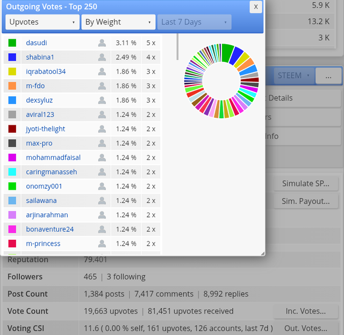
Task: Open the sailawana account link
Action: point(41,201)
